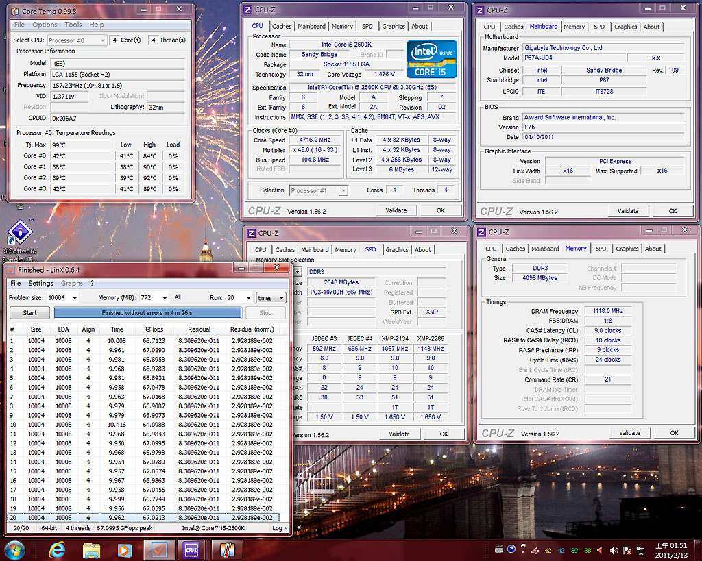Click the 39 core temperature tray icon
Viewport: 702px width, 561px height.
point(574,551)
